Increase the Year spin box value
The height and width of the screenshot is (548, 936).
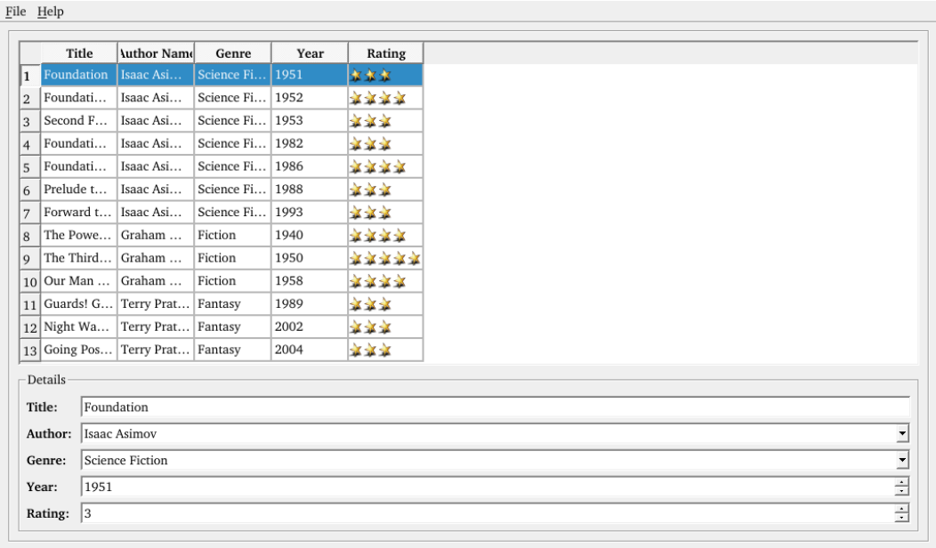(902, 482)
